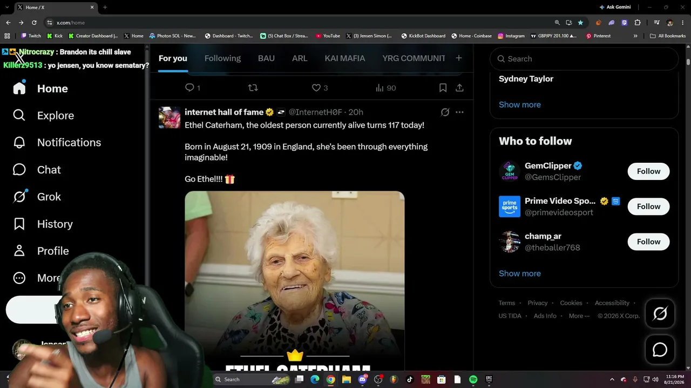Open the YouTube bookmark

pyautogui.click(x=328, y=36)
